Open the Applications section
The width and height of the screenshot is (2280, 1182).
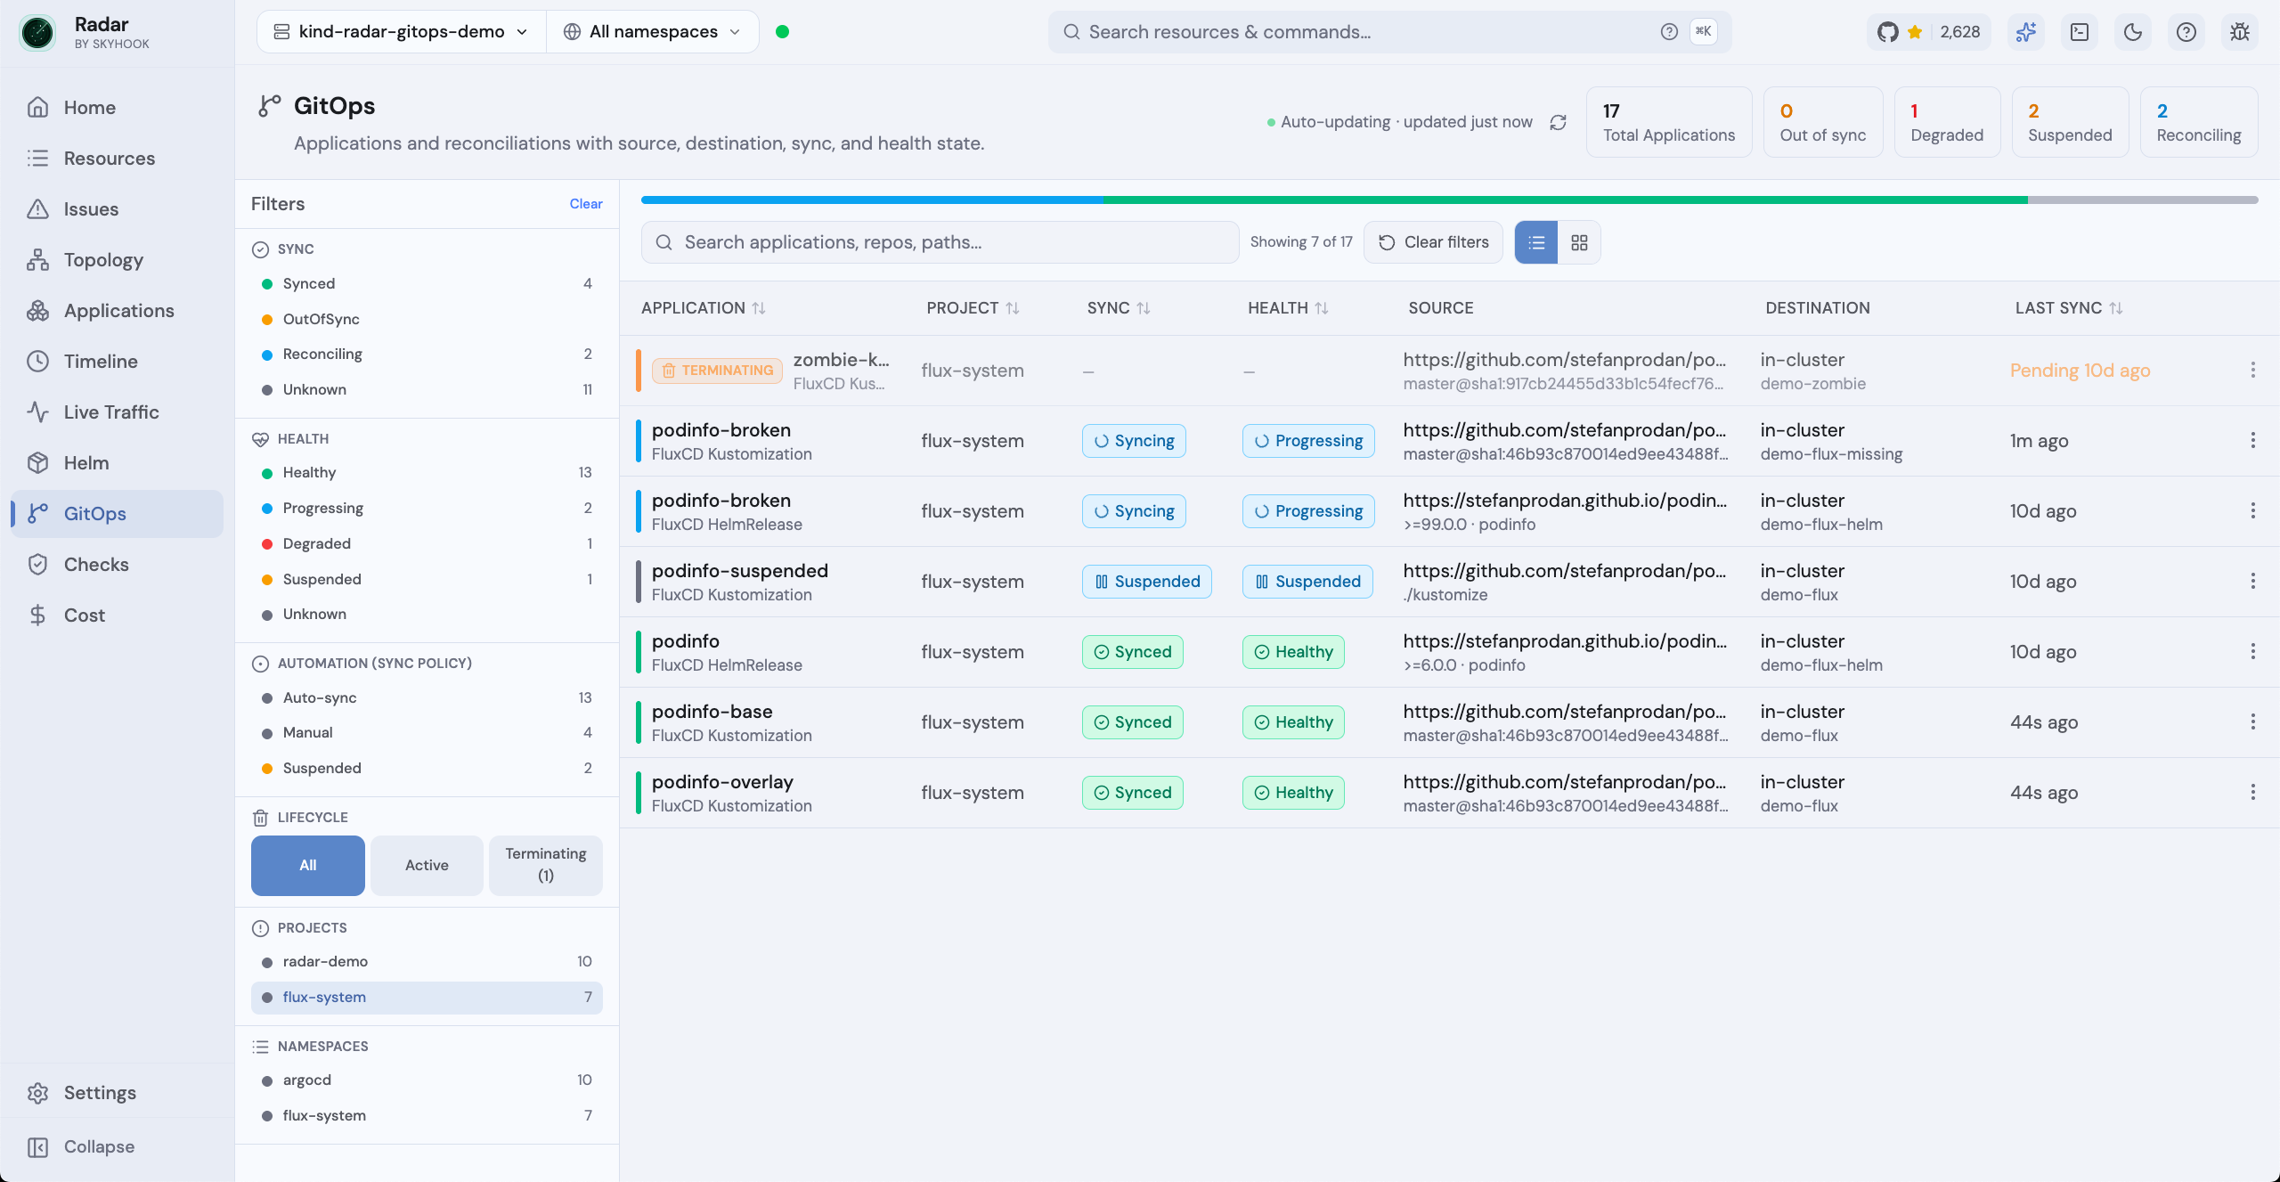[x=117, y=311]
